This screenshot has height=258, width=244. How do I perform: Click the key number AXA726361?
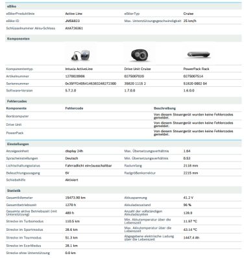pos(74,29)
